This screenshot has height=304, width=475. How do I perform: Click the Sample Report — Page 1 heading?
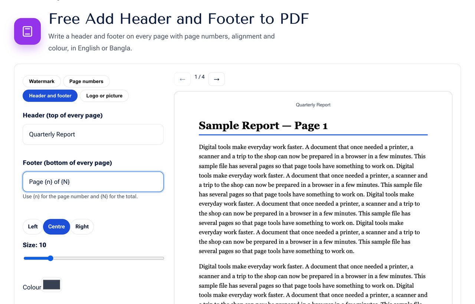263,125
